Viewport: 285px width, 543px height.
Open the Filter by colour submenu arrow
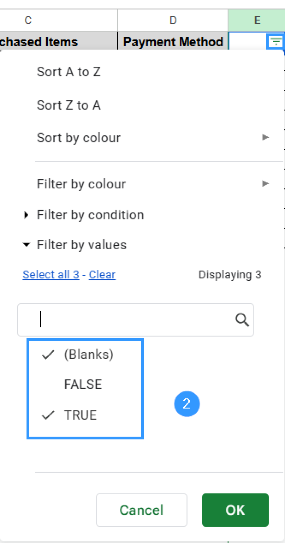click(265, 183)
